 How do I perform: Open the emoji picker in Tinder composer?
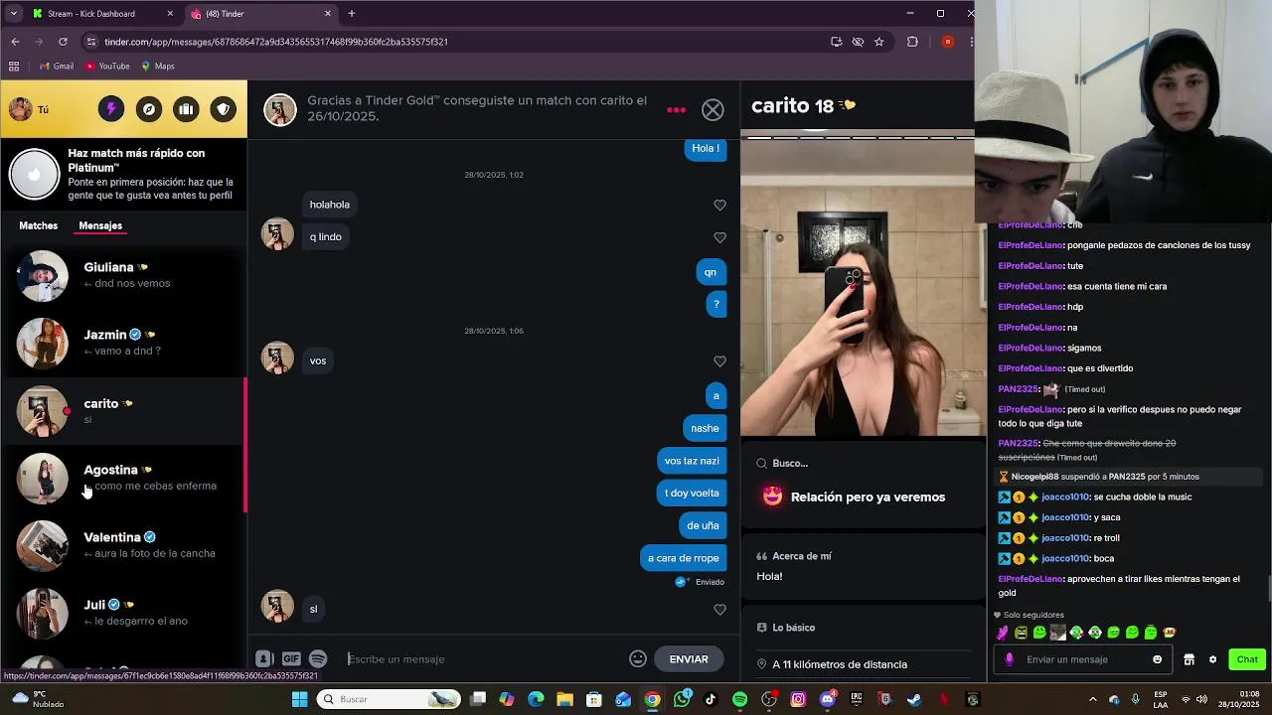[638, 658]
